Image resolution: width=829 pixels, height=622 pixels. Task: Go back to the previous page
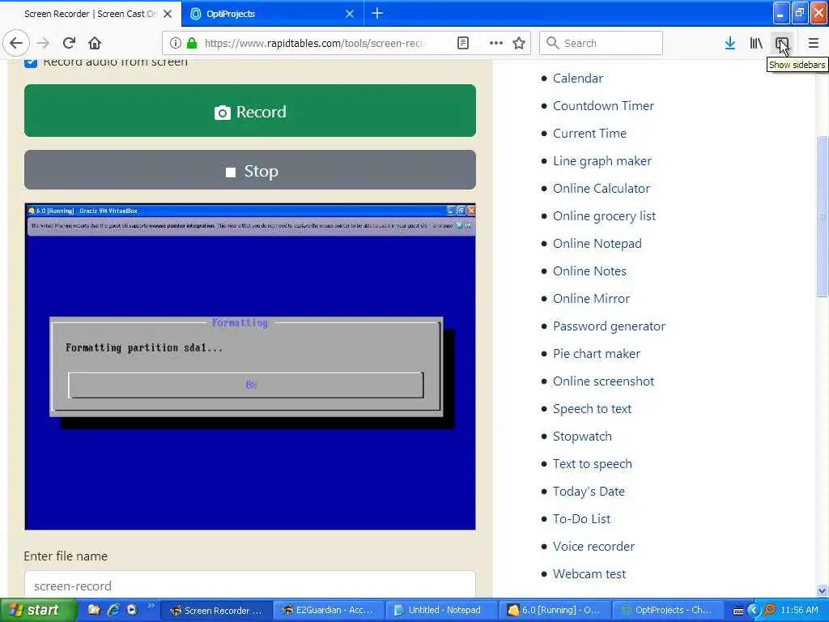pyautogui.click(x=16, y=43)
